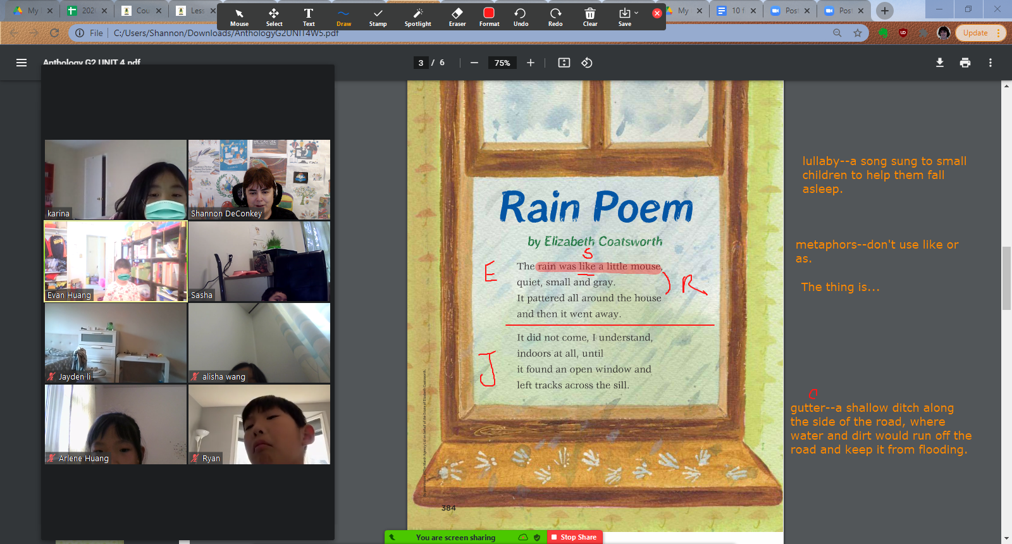Click the file path in address bar
This screenshot has width=1012, height=544.
tap(226, 33)
